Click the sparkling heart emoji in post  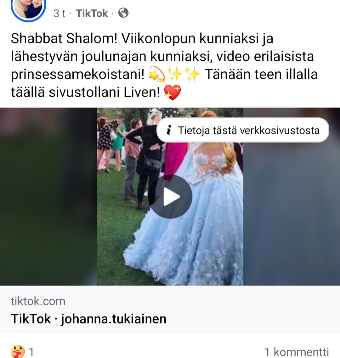click(173, 92)
